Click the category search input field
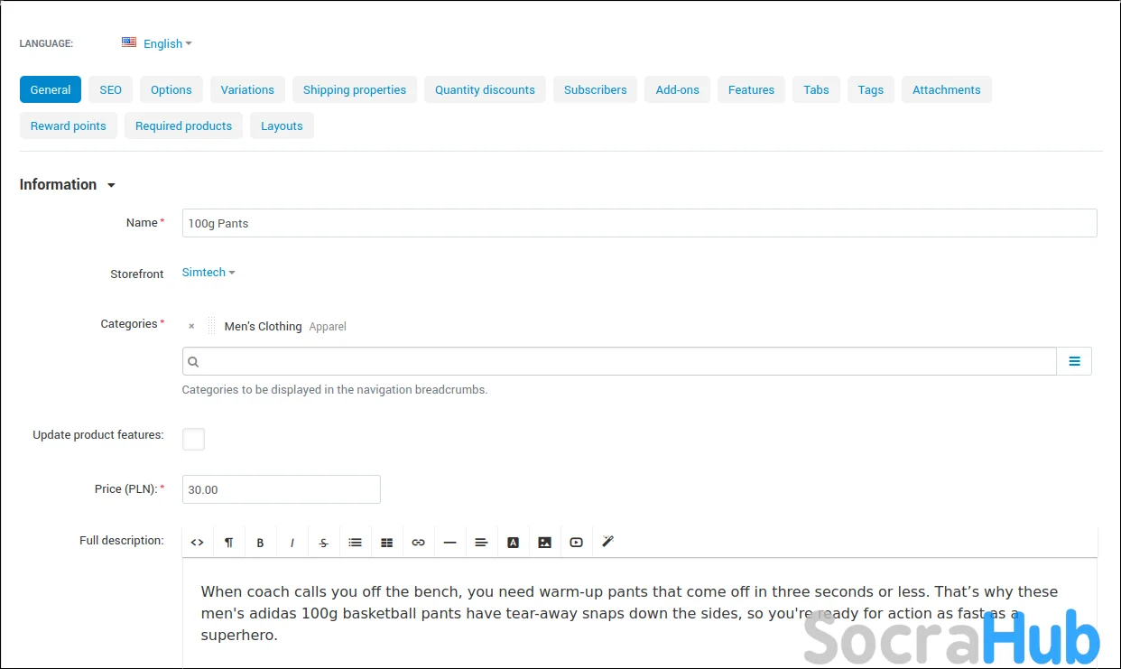This screenshot has width=1121, height=669. coord(619,361)
